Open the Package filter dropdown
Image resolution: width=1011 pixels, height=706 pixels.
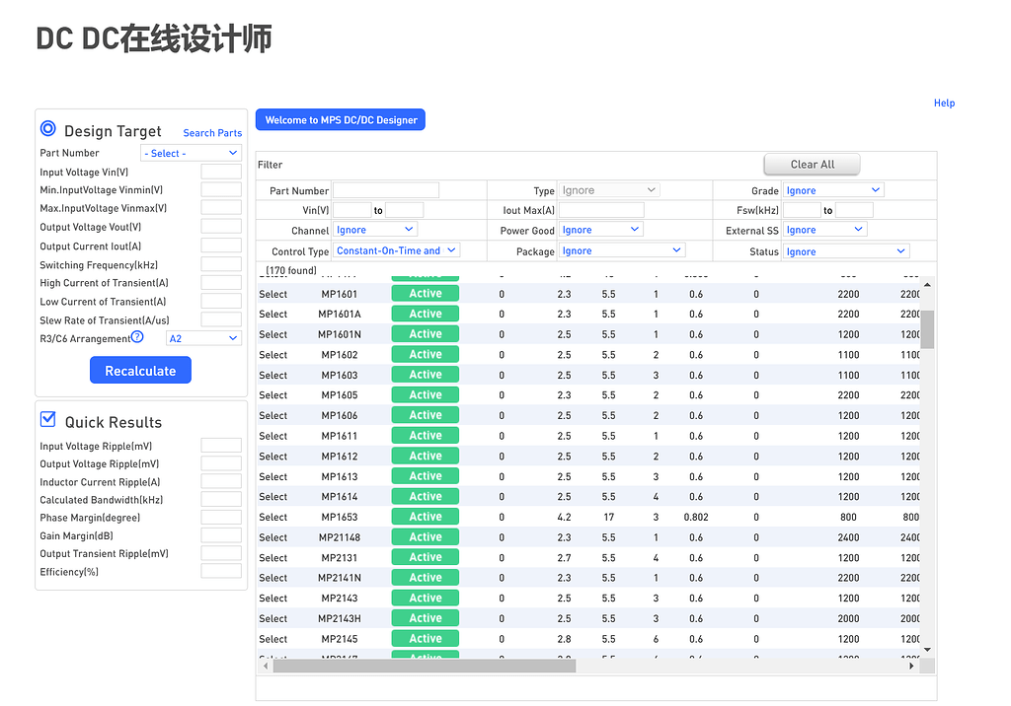621,249
